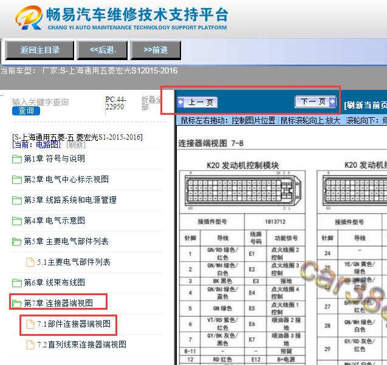
Task: Click the first K20 发动机控制模块 title
Action: 243,165
